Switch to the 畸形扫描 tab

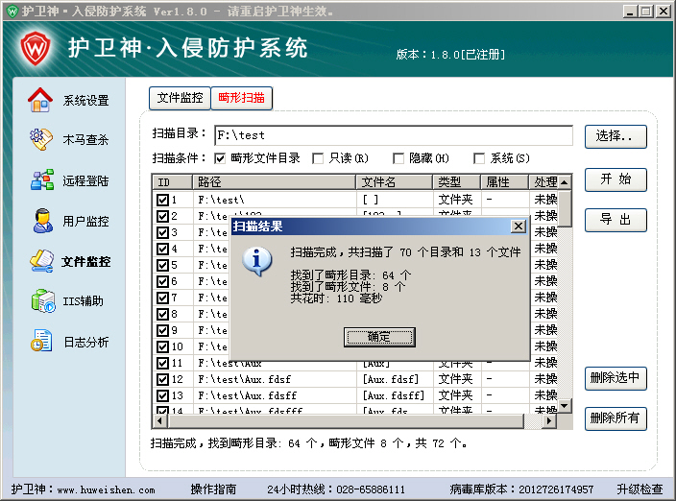[241, 98]
